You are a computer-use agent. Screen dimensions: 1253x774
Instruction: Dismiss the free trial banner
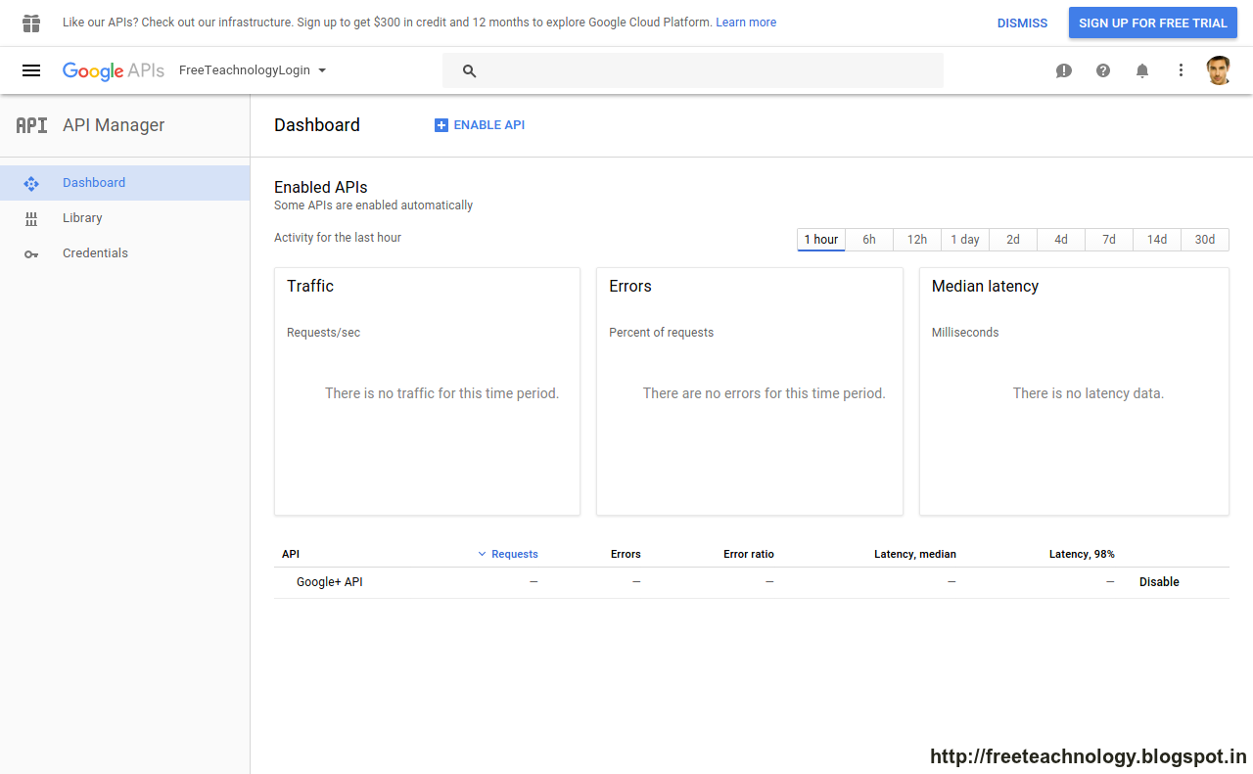click(1022, 23)
